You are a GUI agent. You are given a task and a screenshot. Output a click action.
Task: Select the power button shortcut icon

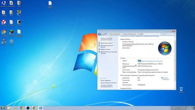pos(12,42)
